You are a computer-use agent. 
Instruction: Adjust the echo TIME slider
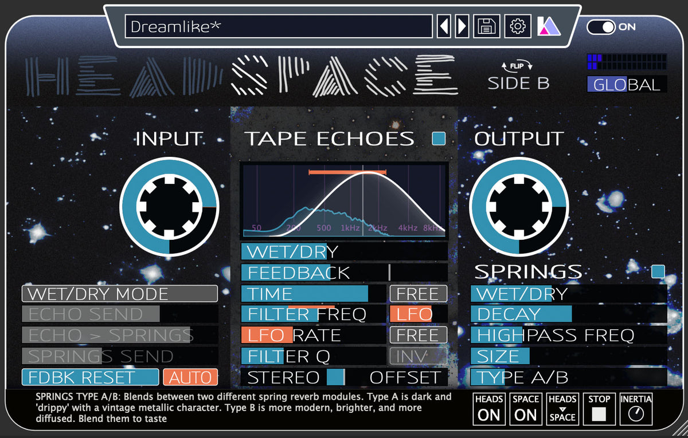[313, 294]
